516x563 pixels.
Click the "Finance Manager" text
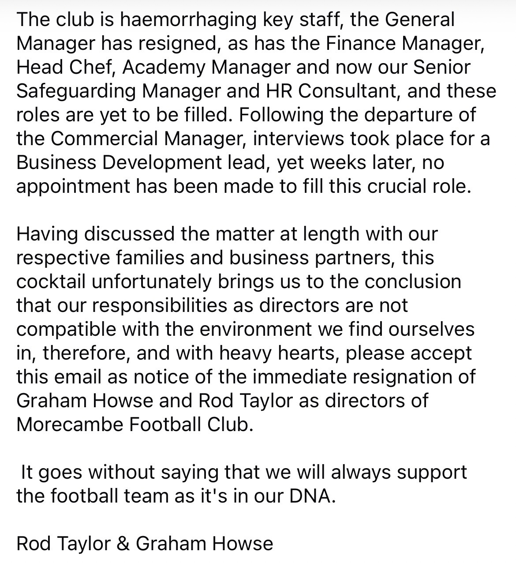404,44
